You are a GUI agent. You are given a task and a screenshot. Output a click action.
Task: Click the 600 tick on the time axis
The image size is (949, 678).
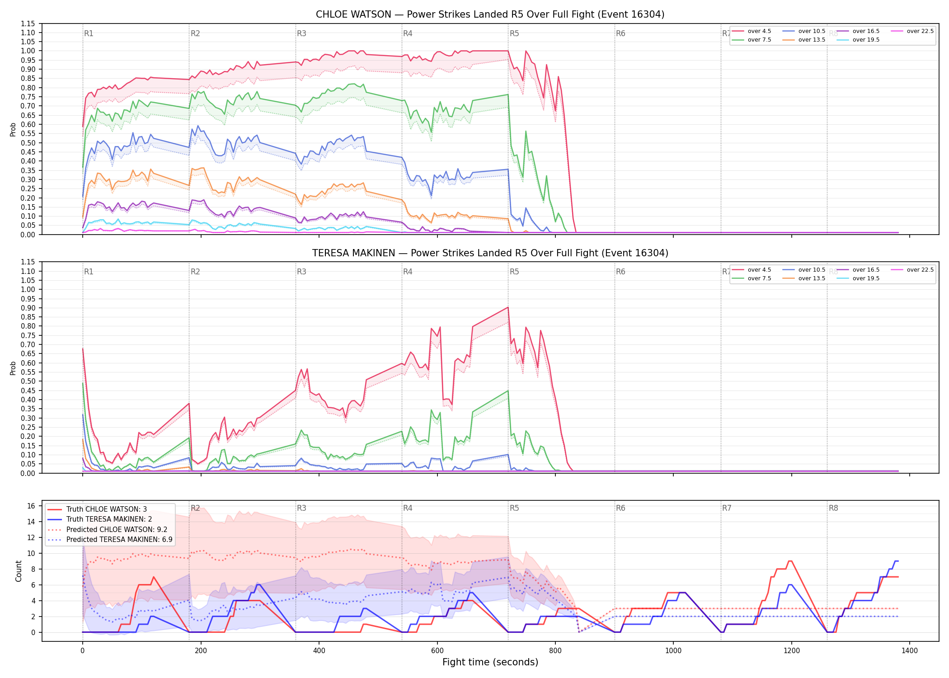(437, 651)
